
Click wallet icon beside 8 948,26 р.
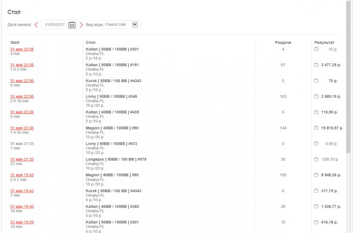click(x=316, y=175)
